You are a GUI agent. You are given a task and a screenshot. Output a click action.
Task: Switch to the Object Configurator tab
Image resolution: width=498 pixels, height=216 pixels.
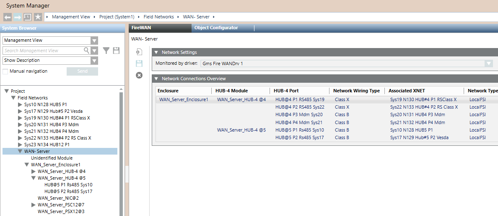(216, 28)
